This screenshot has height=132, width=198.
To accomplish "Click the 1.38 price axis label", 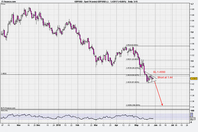I will [x=193, y=96].
